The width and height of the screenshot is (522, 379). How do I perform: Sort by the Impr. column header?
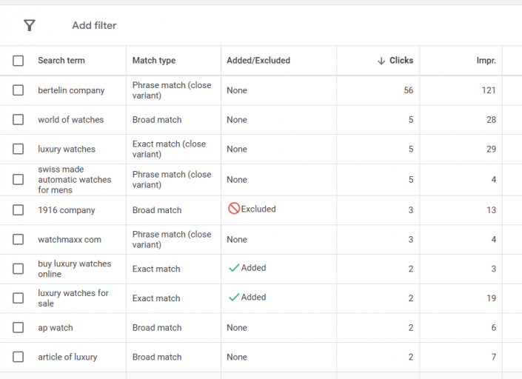click(486, 61)
